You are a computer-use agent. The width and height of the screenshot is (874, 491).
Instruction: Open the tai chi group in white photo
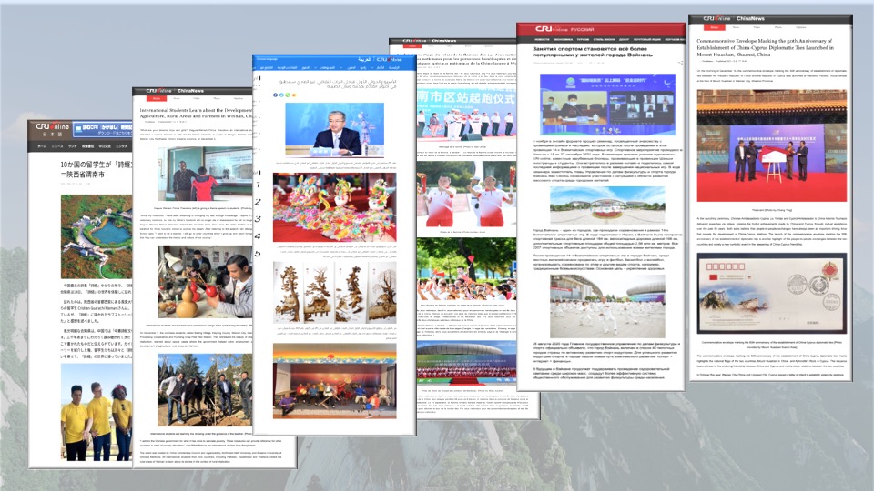[x=607, y=306]
